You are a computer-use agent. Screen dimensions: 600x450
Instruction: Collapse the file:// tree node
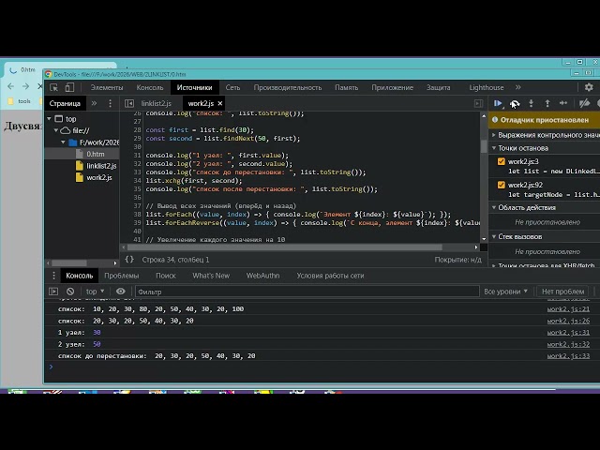56,130
